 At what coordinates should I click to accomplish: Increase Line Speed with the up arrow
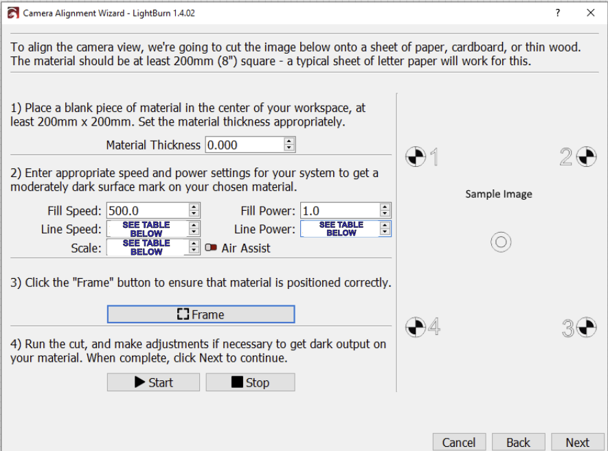click(194, 225)
